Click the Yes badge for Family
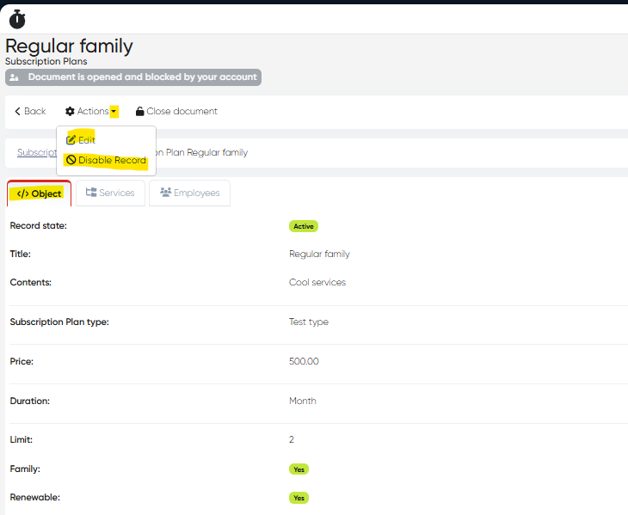 coord(299,469)
